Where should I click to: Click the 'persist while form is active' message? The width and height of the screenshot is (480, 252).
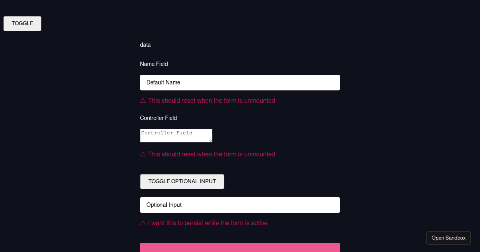coord(208,223)
